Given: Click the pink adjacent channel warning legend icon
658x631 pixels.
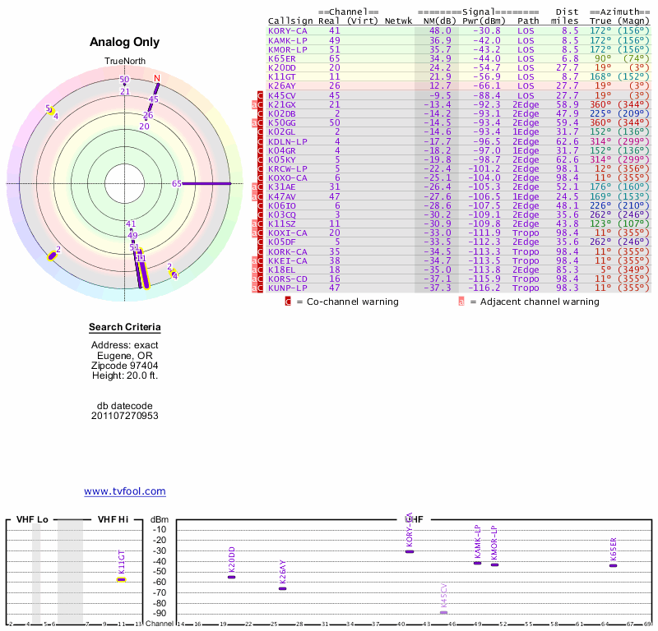Looking at the screenshot, I should (461, 302).
